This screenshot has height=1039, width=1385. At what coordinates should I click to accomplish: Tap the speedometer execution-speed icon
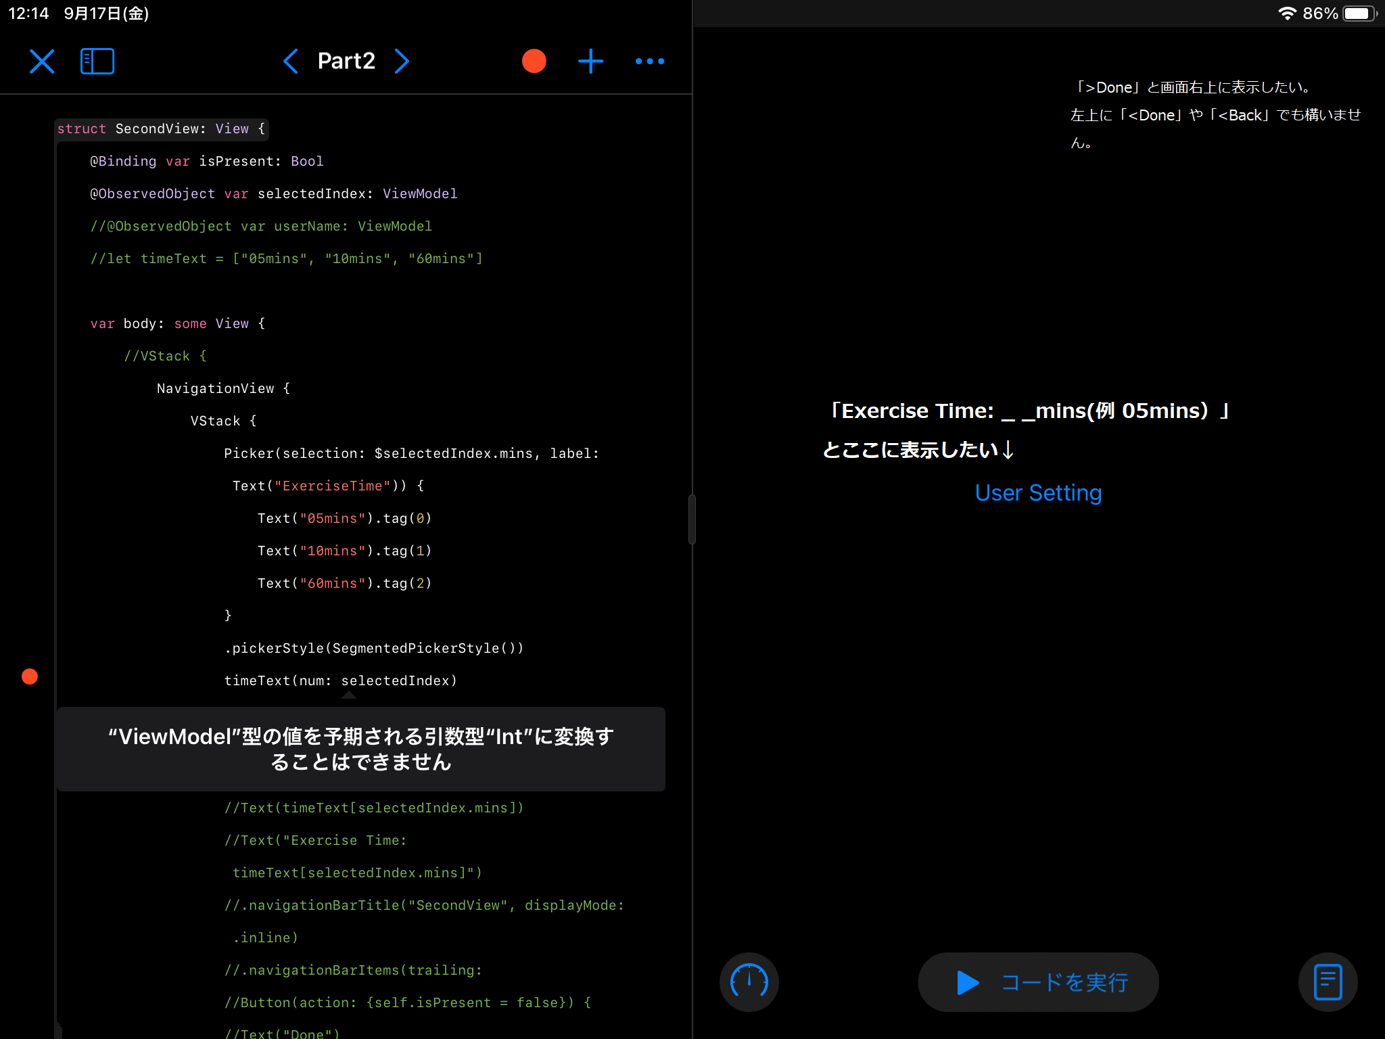pos(749,982)
